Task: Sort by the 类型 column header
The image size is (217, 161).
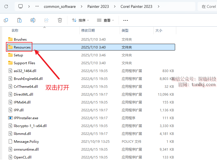Action: (x=125, y=30)
